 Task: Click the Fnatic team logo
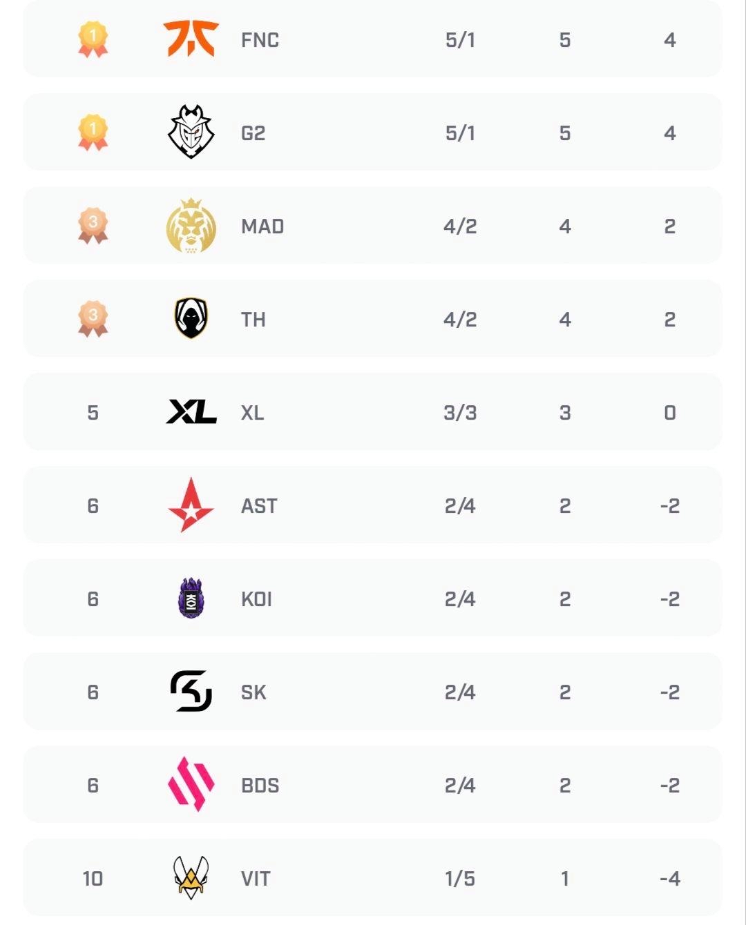(x=191, y=39)
